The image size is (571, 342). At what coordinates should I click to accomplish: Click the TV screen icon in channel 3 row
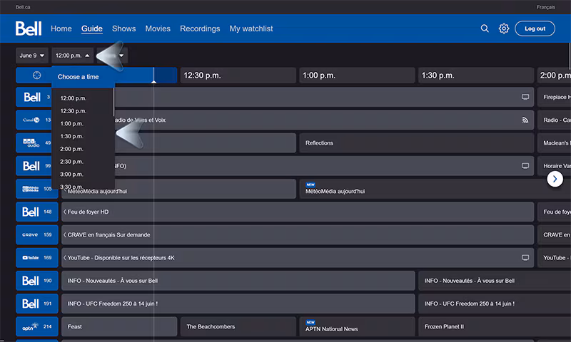pos(525,97)
